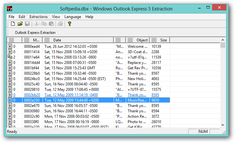This screenshot has height=143, width=235.
Task: Sort by the M... column header
Action: 32,40
